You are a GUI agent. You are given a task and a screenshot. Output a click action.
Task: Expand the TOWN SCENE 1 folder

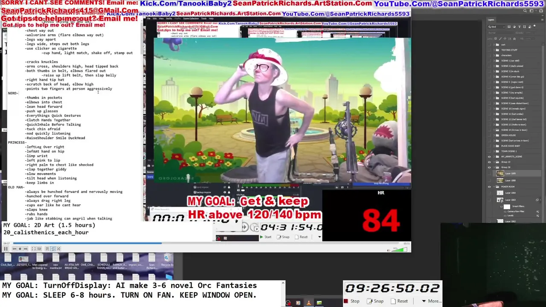tap(494, 151)
